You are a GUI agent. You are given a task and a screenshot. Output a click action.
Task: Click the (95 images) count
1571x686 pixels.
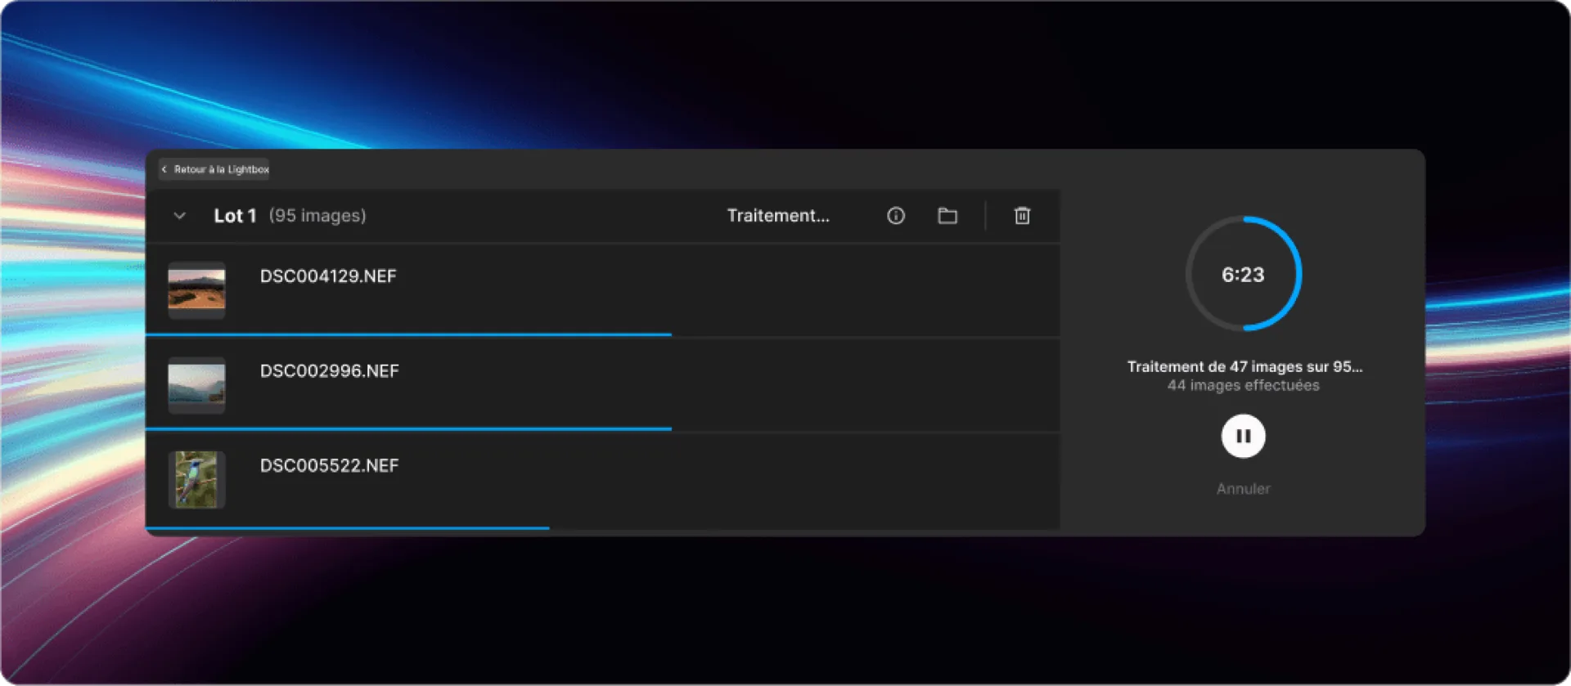point(317,216)
